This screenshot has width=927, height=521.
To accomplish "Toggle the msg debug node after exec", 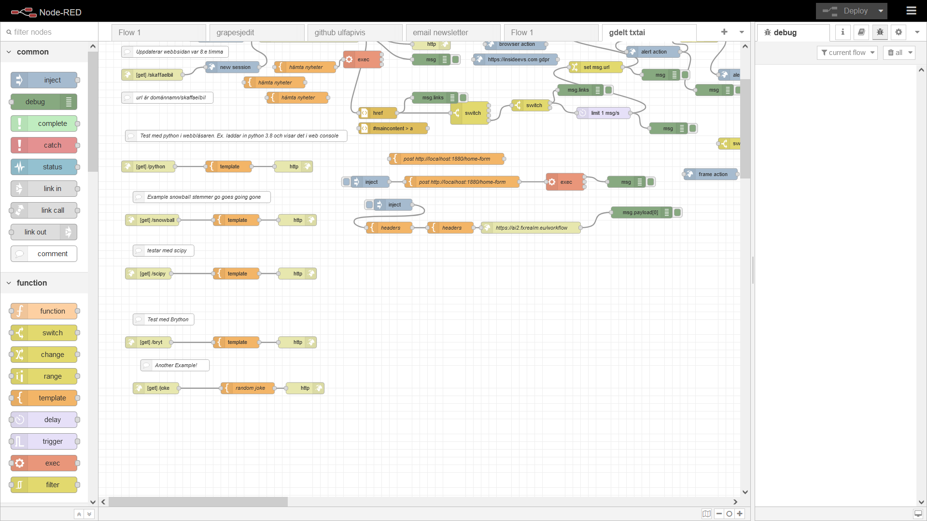I will 650,182.
